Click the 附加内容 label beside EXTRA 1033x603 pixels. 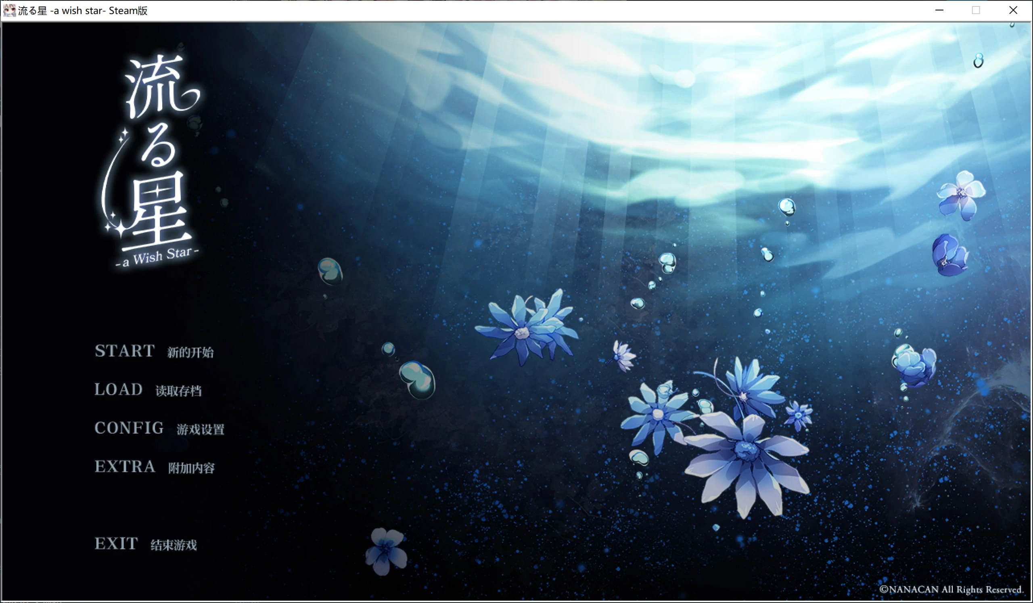tap(192, 468)
